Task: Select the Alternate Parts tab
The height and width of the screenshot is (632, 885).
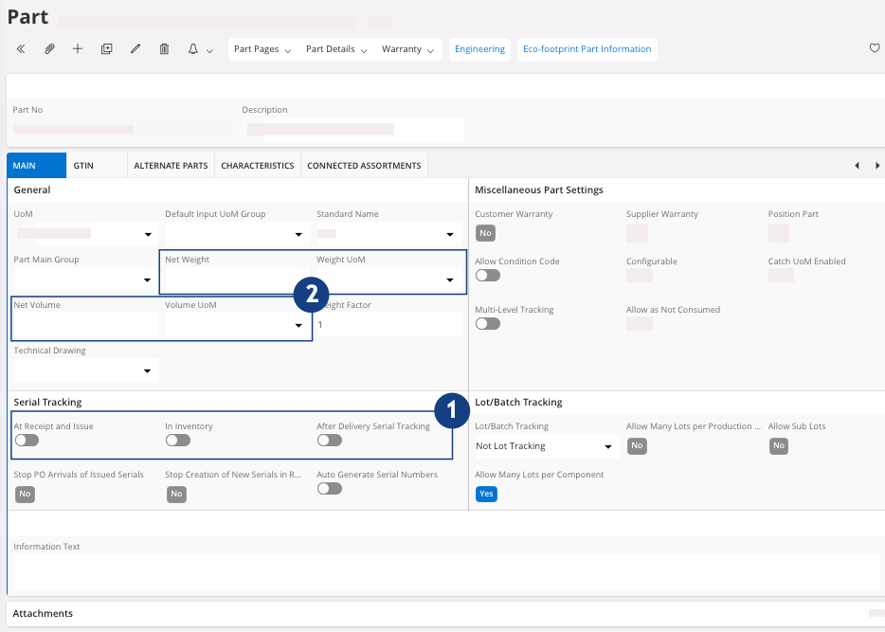Action: point(171,166)
